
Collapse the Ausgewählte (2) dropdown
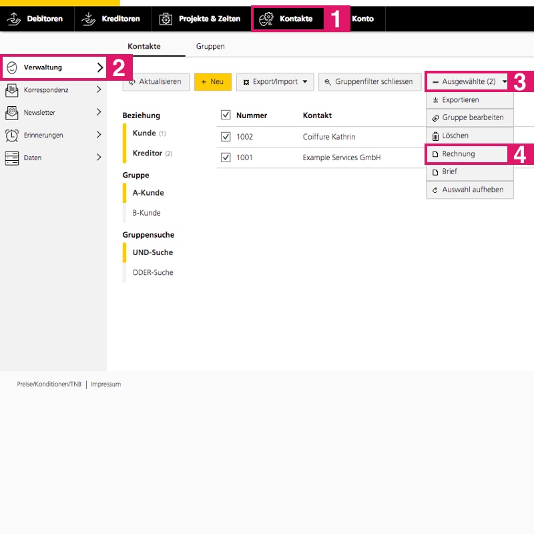(469, 81)
